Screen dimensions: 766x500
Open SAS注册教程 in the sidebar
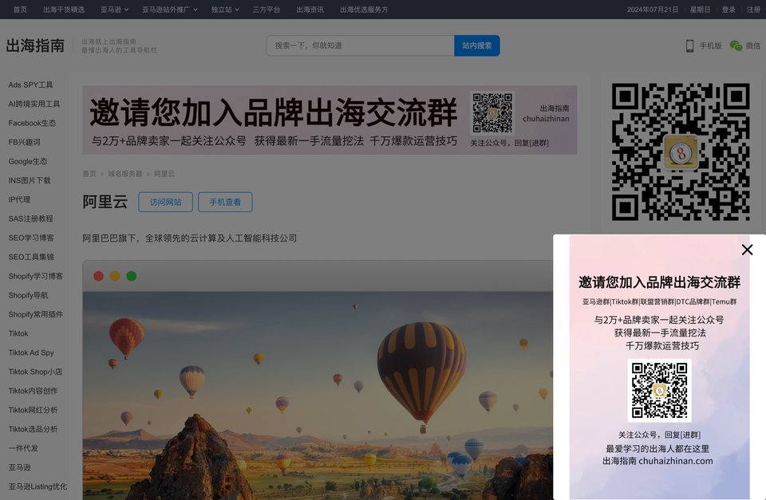pos(30,219)
